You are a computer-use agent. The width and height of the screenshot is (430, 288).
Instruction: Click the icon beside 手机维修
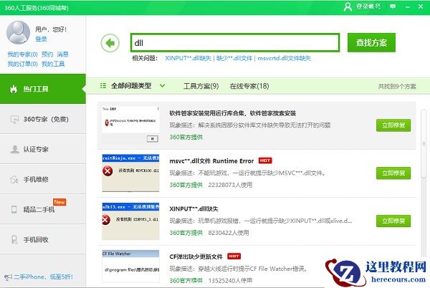pyautogui.click(x=14, y=180)
